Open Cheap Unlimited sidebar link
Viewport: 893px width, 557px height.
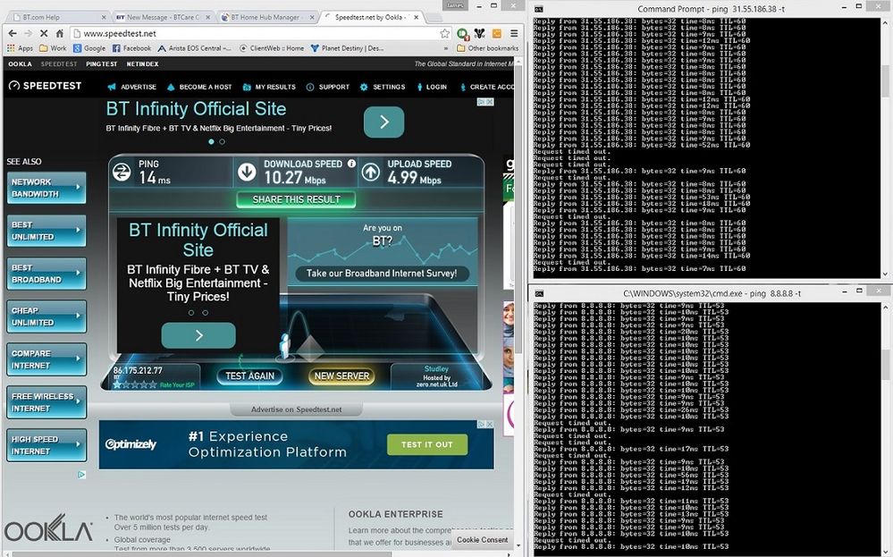click(46, 316)
